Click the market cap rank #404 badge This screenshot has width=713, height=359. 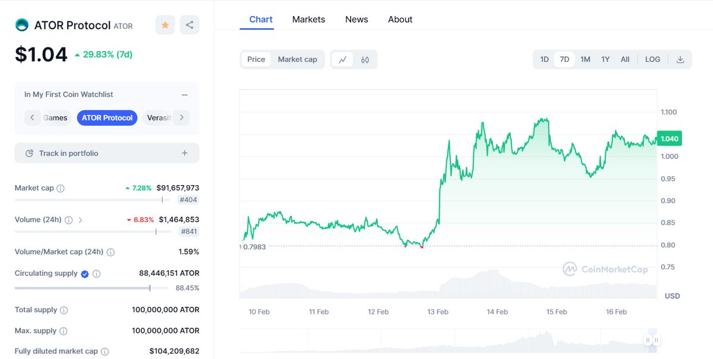click(188, 200)
